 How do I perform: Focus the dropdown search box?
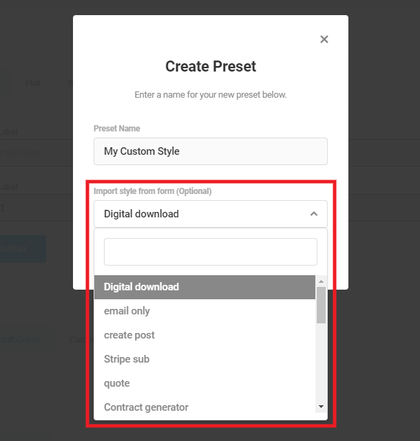(210, 252)
